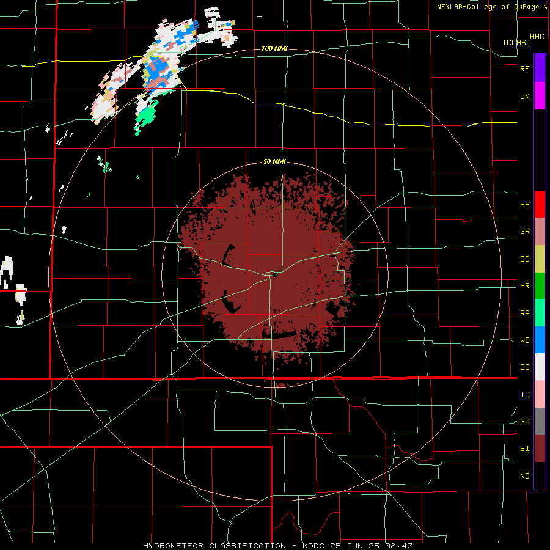Select the dusty pink GR legend swatch
Viewport: 550px width, 550px height.
point(540,232)
